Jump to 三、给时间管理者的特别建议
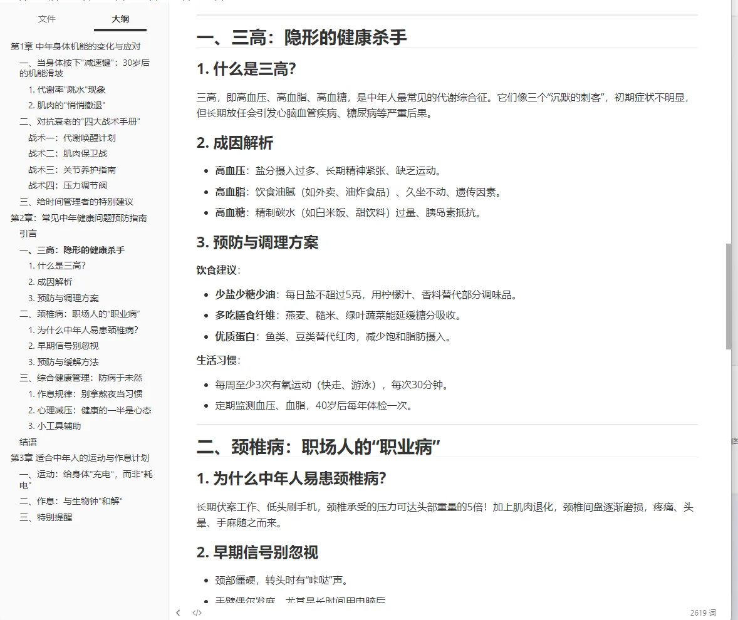The width and height of the screenshot is (738, 620). click(76, 202)
